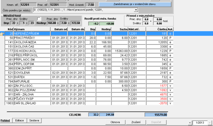Click the Datum do column header
Image resolution: width=213 pixels, height=126 pixels.
tap(76, 29)
